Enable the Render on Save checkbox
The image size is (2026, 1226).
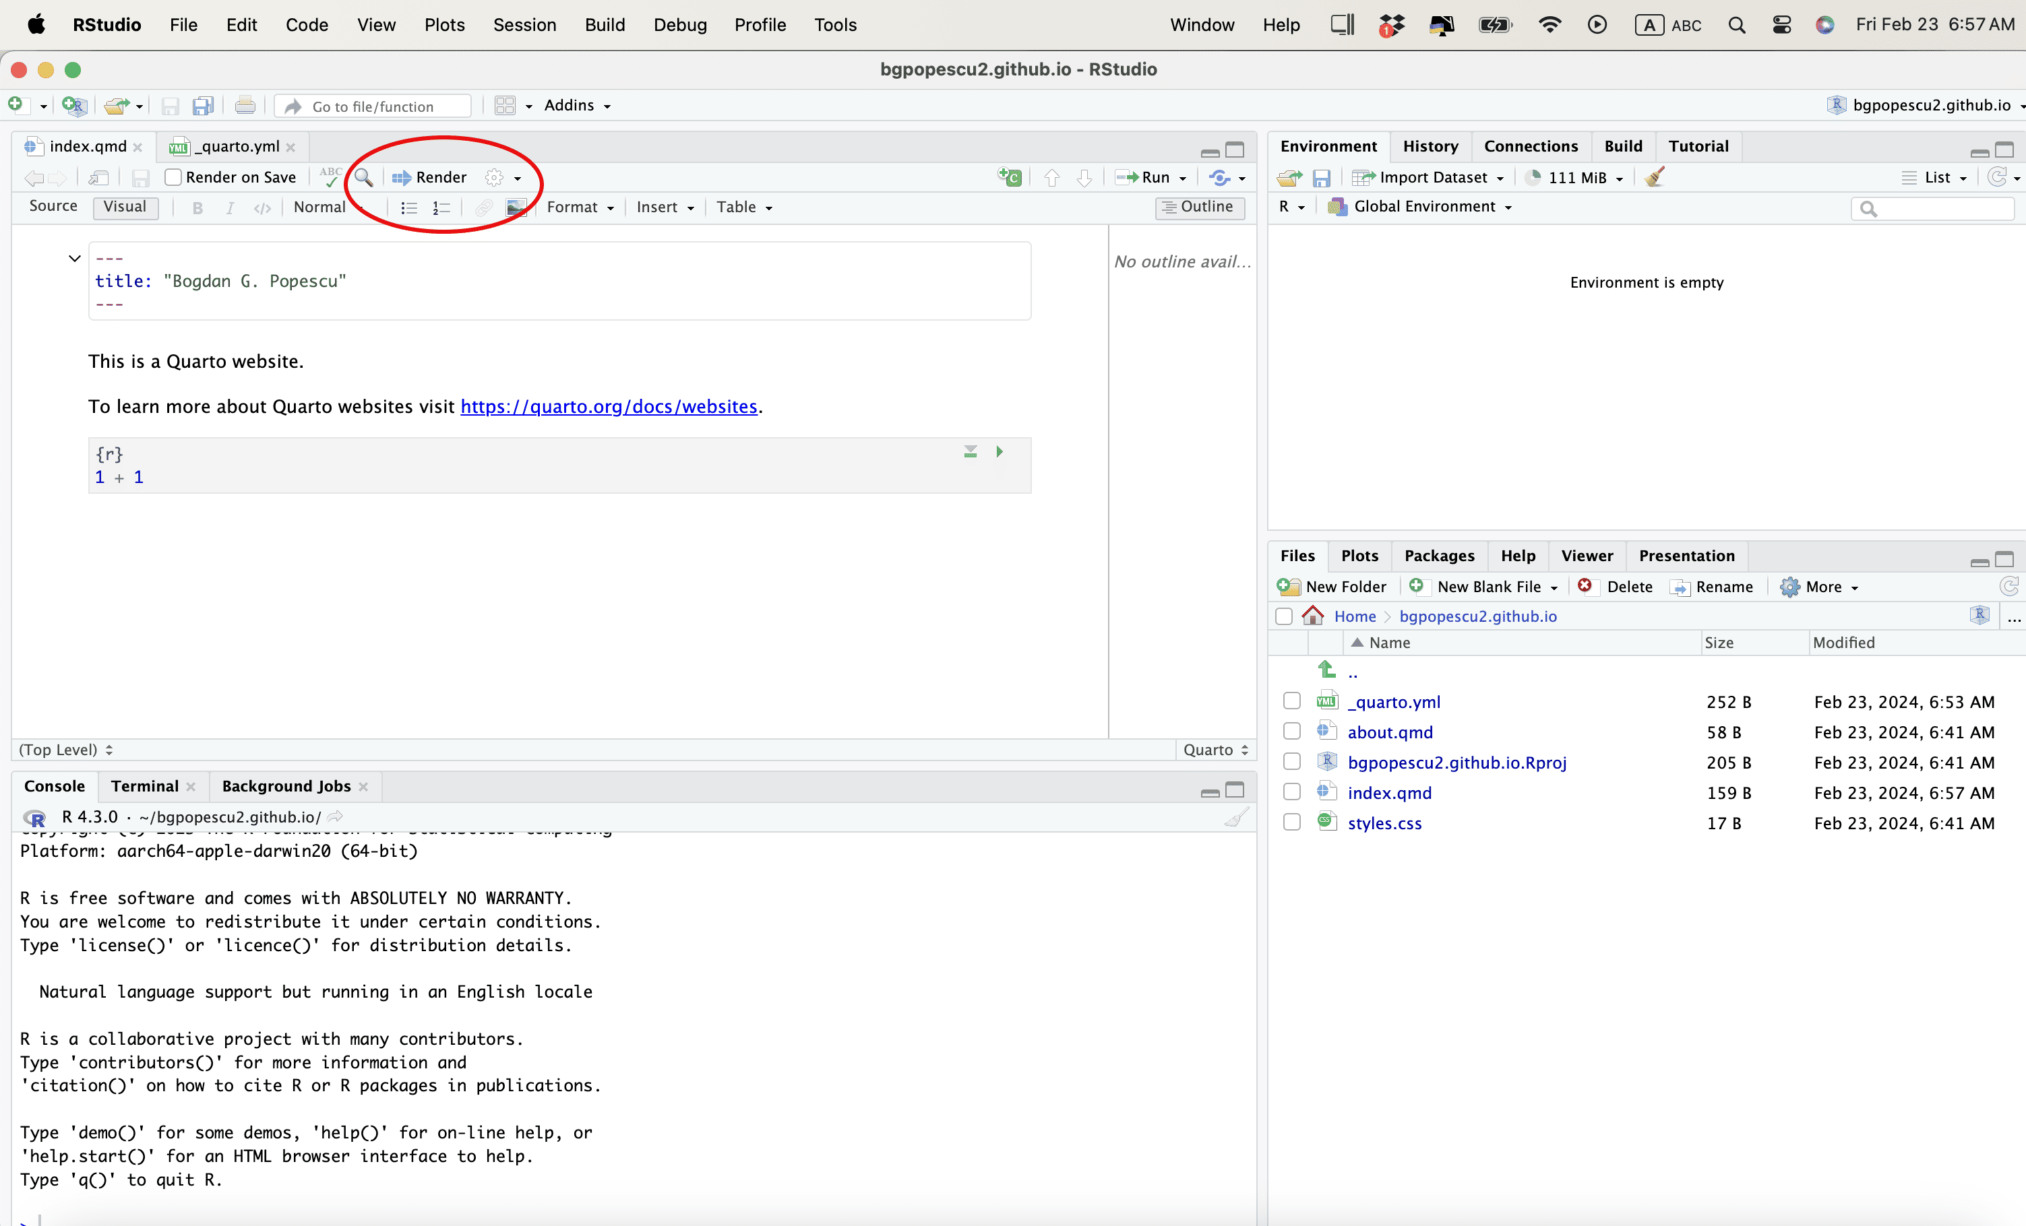(173, 177)
